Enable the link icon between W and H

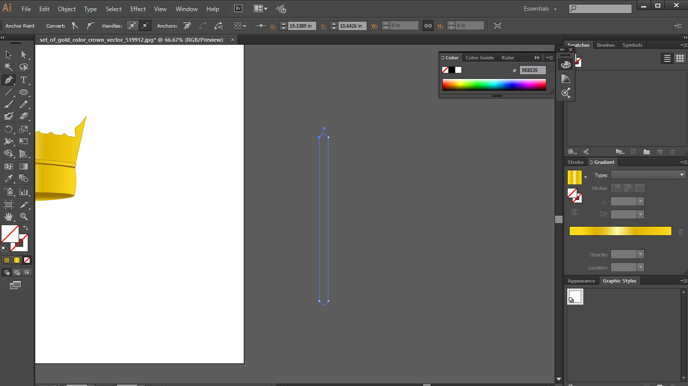[428, 25]
